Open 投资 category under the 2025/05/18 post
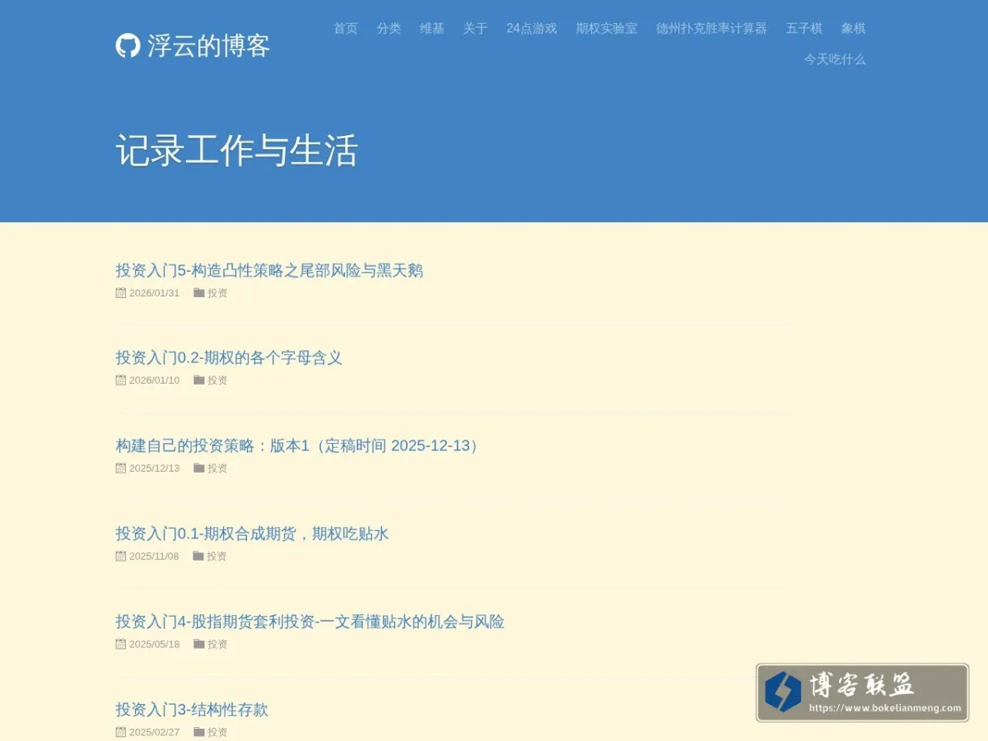 (217, 645)
